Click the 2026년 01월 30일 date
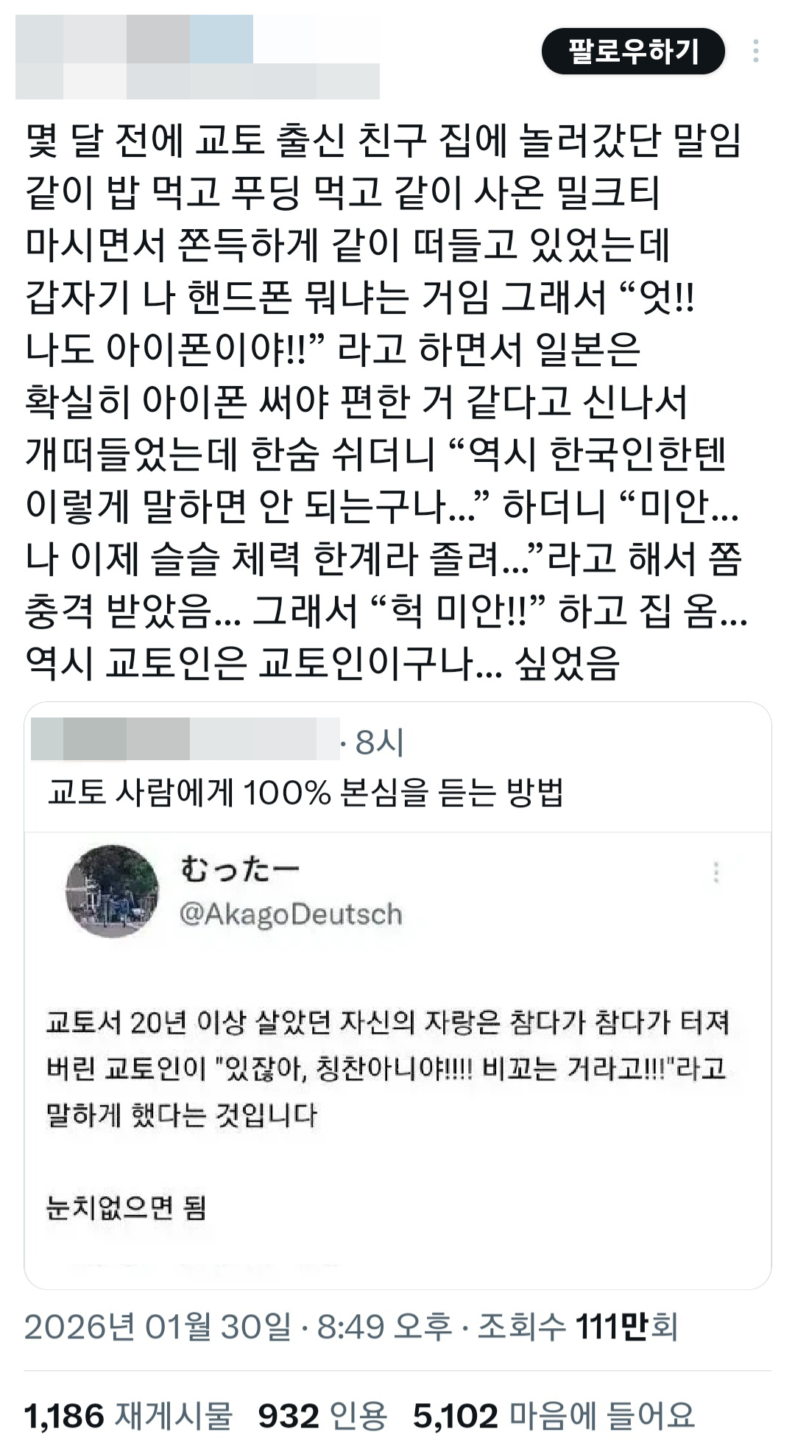 click(x=158, y=1326)
